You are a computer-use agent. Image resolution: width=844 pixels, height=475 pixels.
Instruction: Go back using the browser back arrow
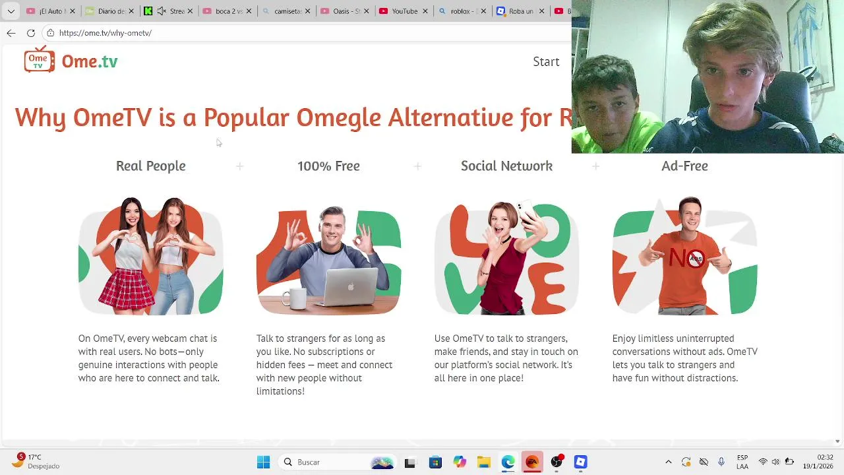(x=11, y=33)
